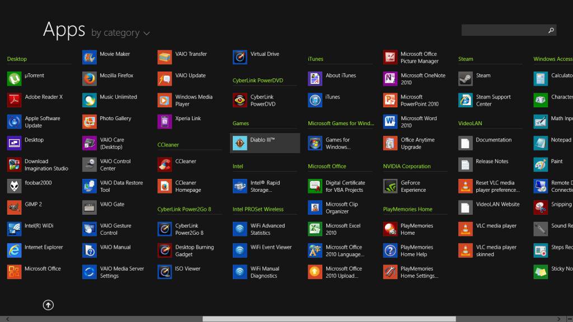The width and height of the screenshot is (573, 322).
Task: Open 'Steam Support Center' label
Action: [494, 101]
